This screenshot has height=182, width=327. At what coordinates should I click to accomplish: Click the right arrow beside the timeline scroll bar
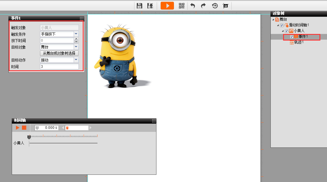tap(90, 128)
